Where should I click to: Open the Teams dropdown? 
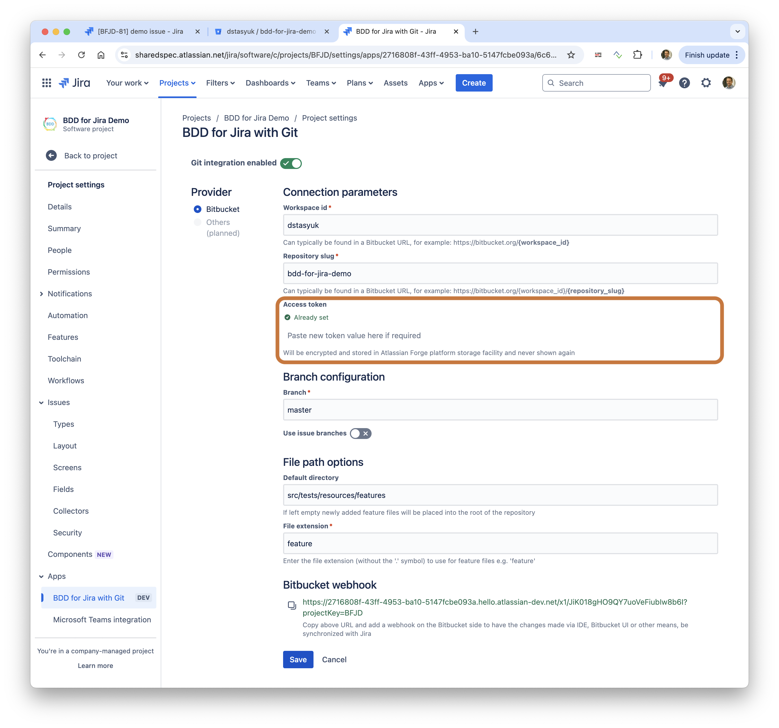point(321,83)
